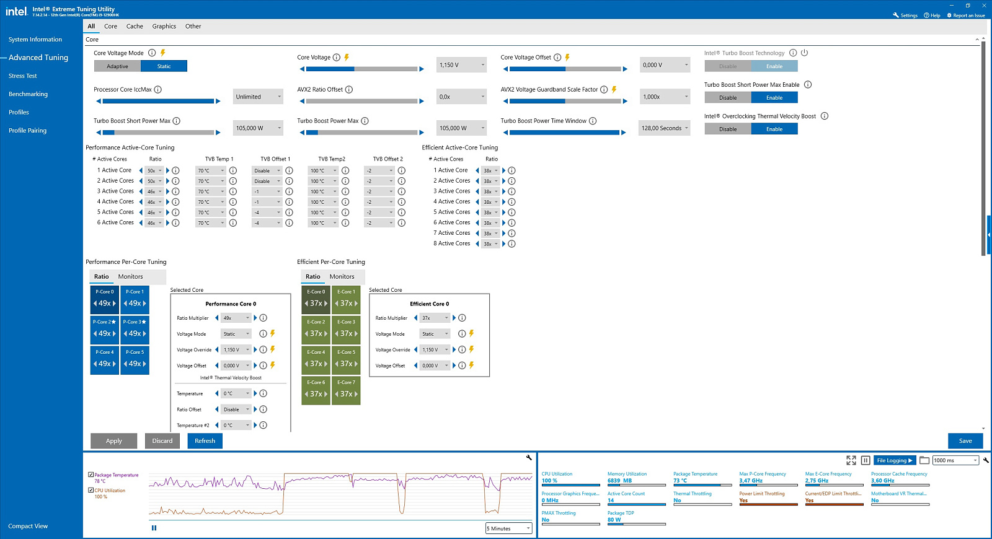Open Core Voltage 1,150 V dropdown
The height and width of the screenshot is (539, 992).
point(462,65)
